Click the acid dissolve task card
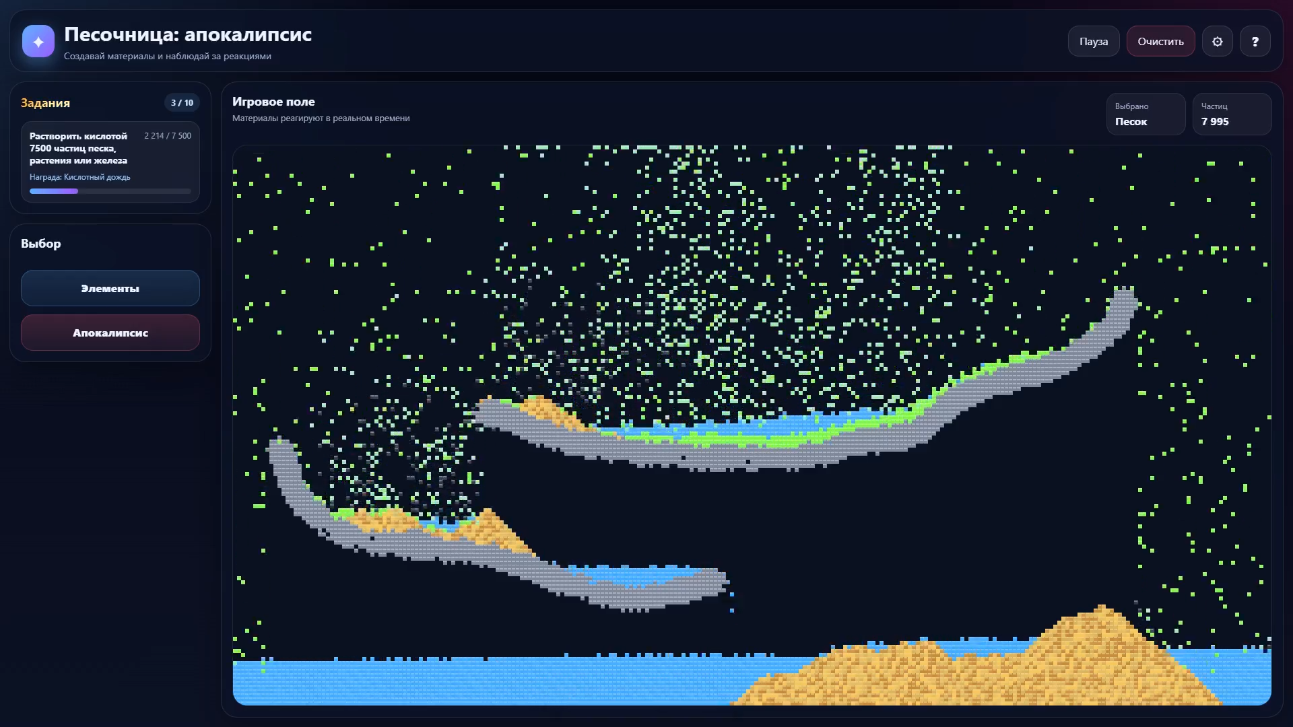This screenshot has height=727, width=1293. [110, 162]
